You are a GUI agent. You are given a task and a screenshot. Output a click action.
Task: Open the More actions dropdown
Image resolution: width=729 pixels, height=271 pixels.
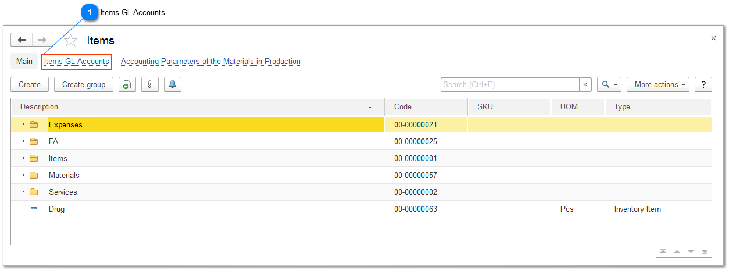point(657,85)
